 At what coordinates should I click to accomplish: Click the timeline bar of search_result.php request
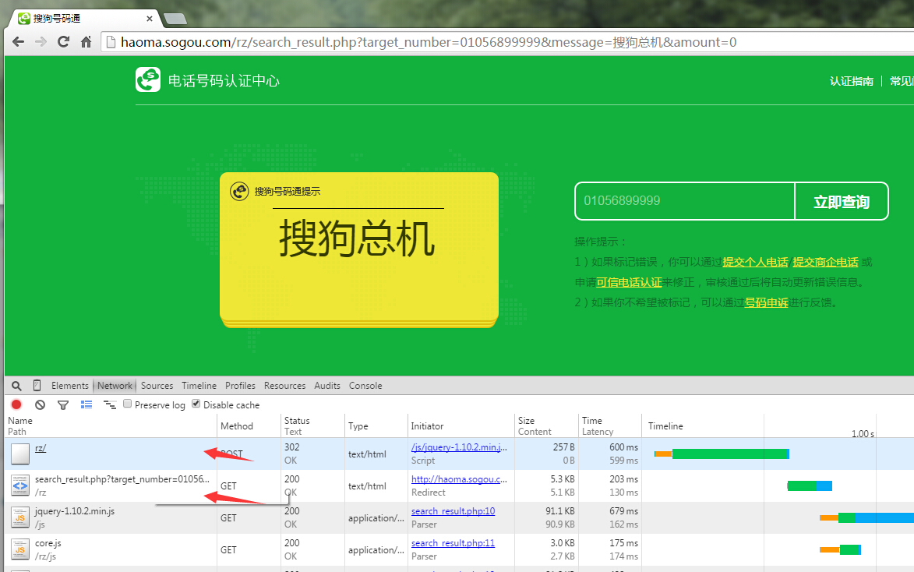coord(810,485)
